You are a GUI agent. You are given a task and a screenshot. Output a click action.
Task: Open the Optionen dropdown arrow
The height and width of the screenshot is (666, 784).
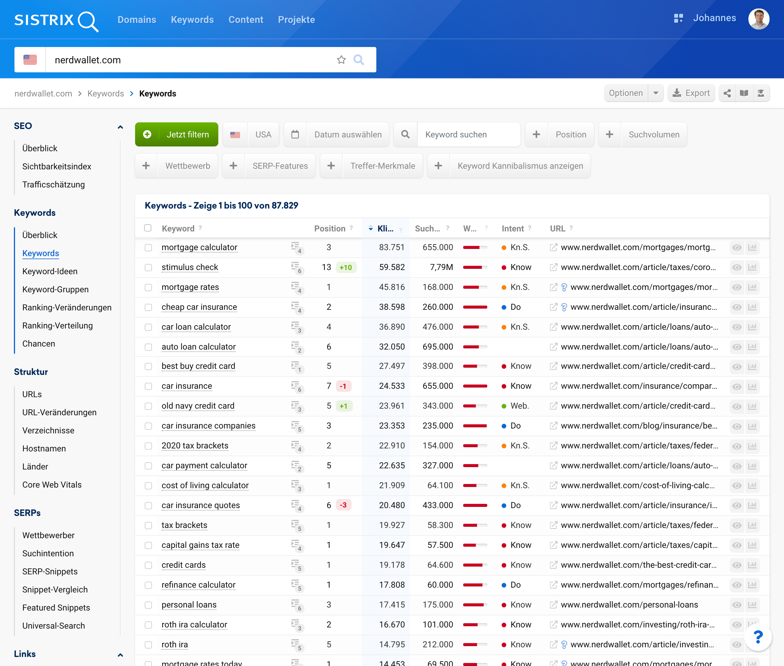(x=656, y=93)
